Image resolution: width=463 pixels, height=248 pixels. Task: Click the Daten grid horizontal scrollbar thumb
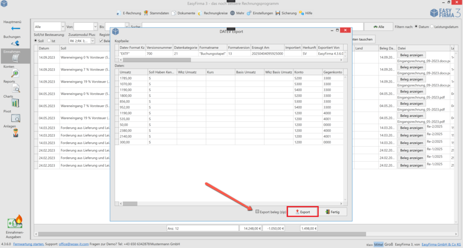(130, 203)
